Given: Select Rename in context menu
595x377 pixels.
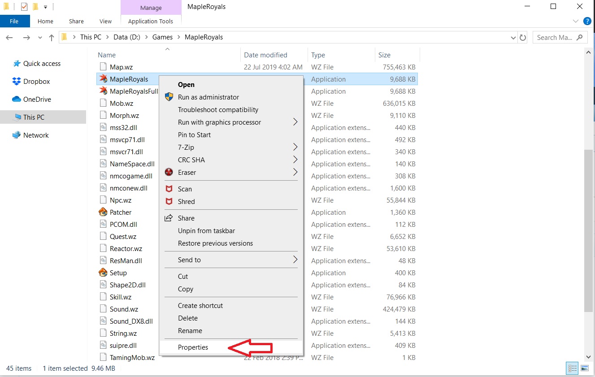Looking at the screenshot, I should coord(231,331).
